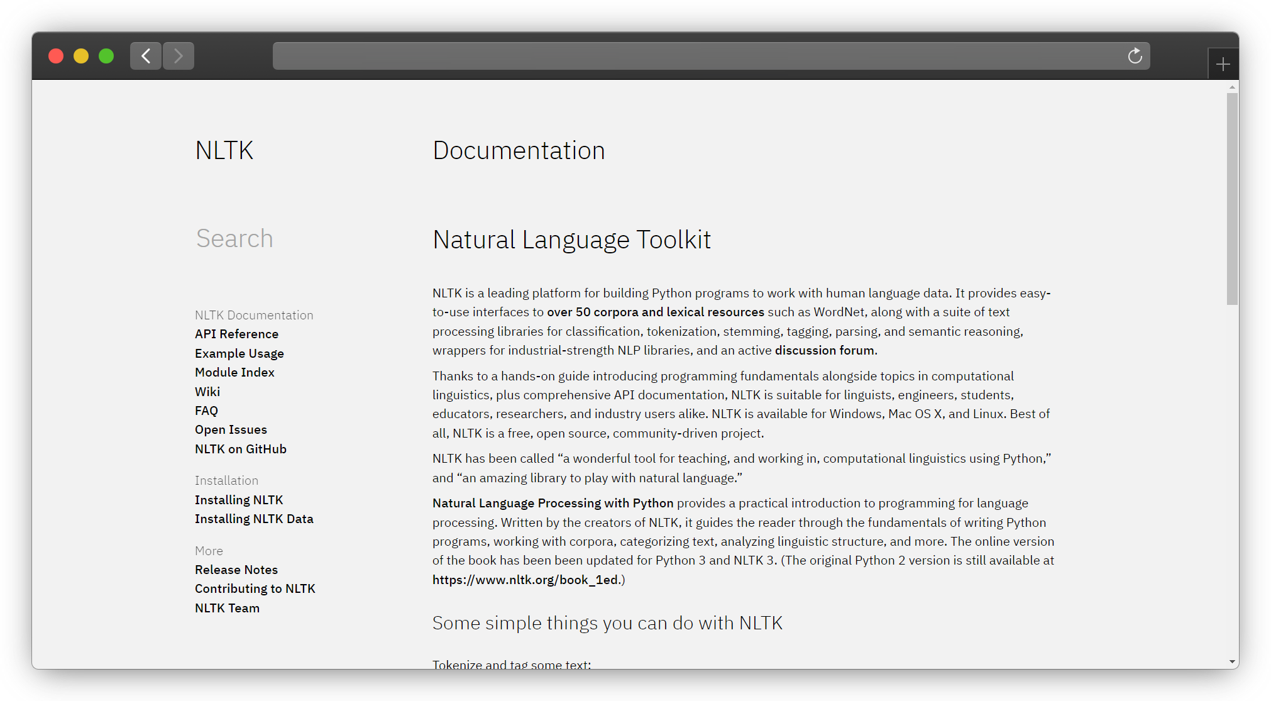The height and width of the screenshot is (701, 1271).
Task: Click the 'More' sidebar section label
Action: 209,551
